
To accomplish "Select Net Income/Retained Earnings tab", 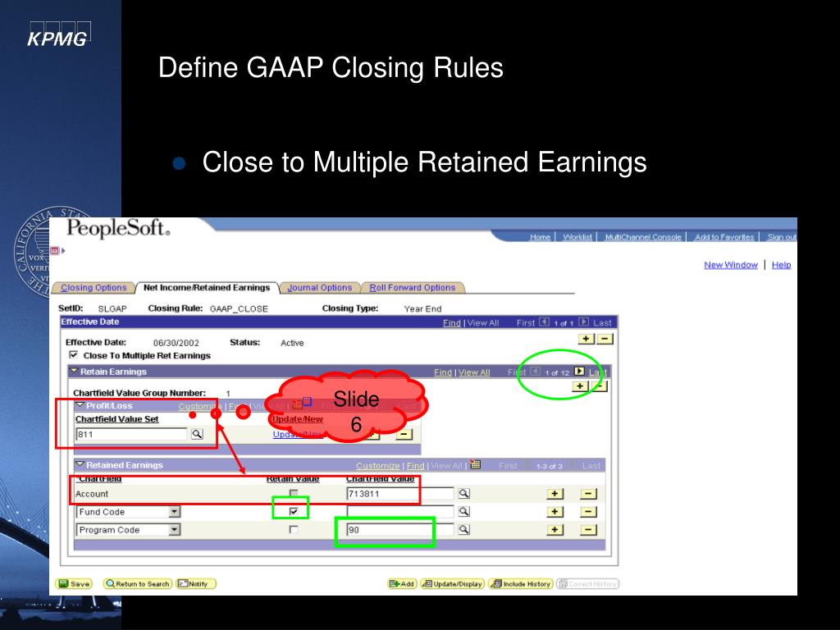I will click(x=207, y=288).
